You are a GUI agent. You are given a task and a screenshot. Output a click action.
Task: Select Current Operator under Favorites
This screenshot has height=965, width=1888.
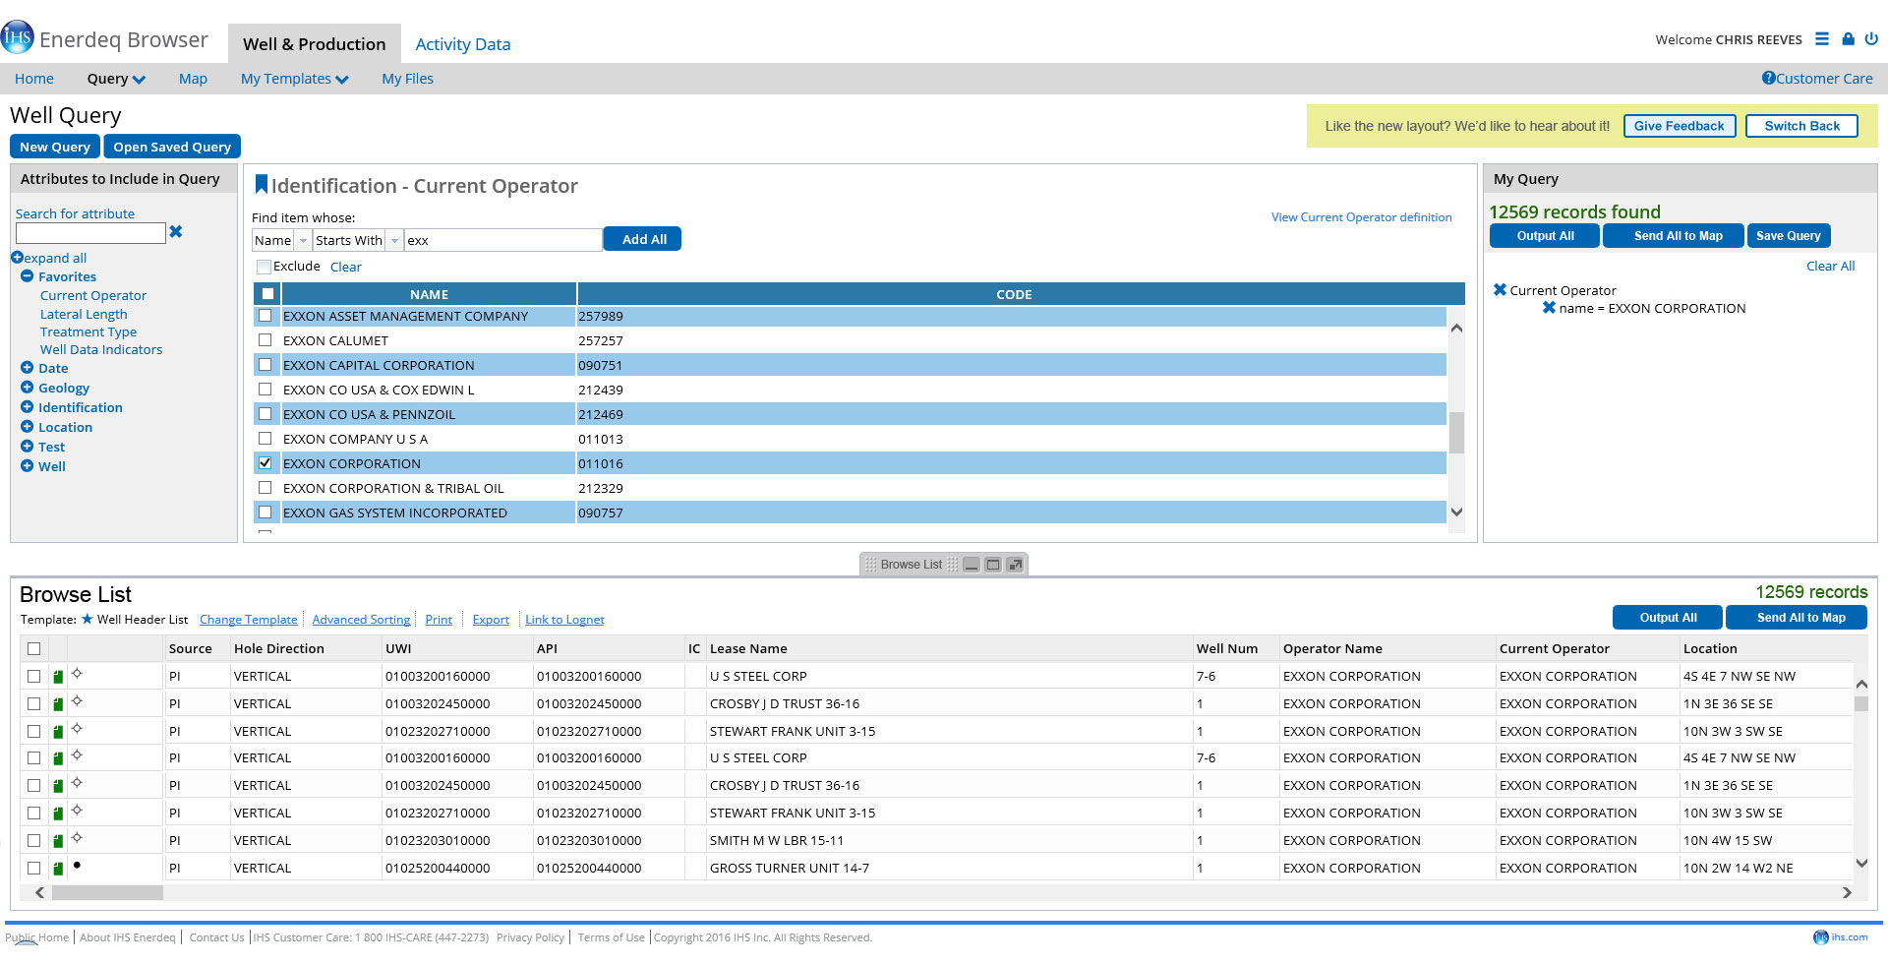tap(93, 295)
